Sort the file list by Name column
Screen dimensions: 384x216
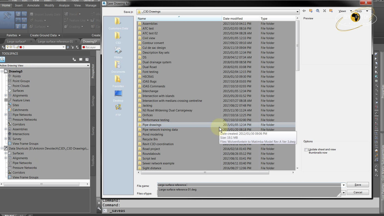pyautogui.click(x=179, y=18)
